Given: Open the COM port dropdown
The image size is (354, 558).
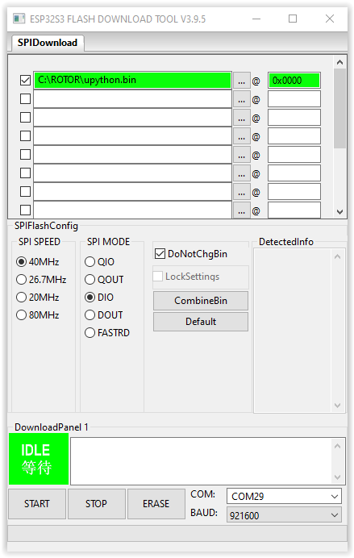Looking at the screenshot, I should click(x=285, y=496).
